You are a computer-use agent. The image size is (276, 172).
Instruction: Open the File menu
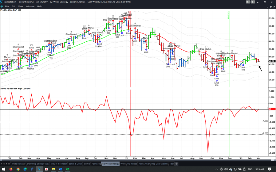click(7, 6)
